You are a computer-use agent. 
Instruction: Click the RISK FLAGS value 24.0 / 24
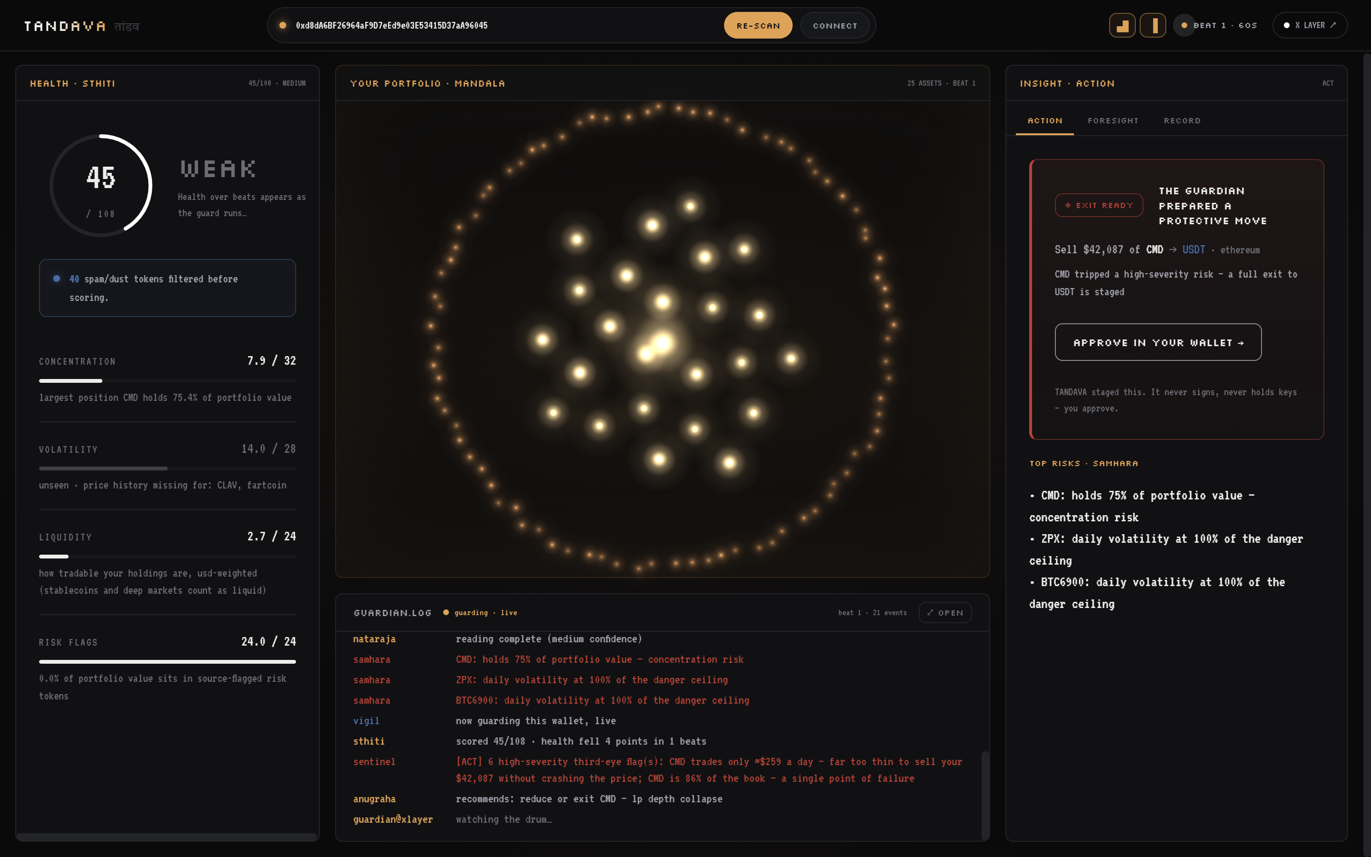pyautogui.click(x=268, y=642)
